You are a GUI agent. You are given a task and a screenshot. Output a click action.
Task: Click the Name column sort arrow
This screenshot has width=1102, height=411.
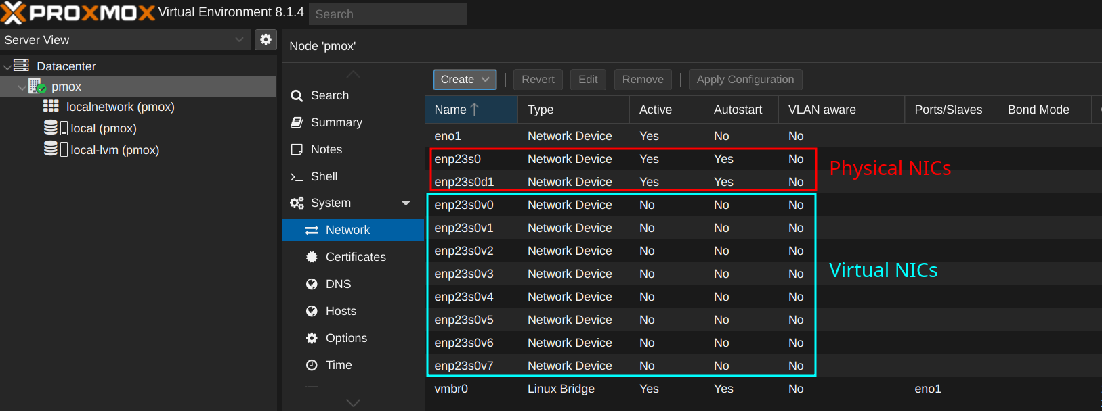tap(474, 110)
